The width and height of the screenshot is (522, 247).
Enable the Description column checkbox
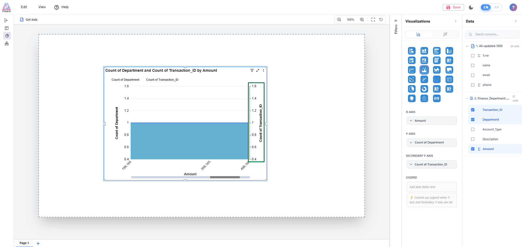pos(472,139)
